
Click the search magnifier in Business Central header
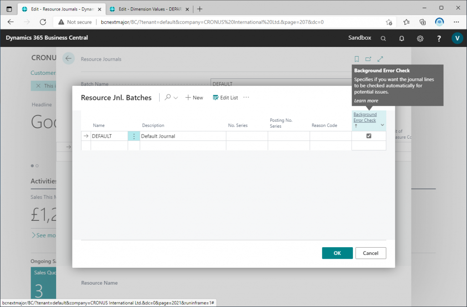[384, 38]
